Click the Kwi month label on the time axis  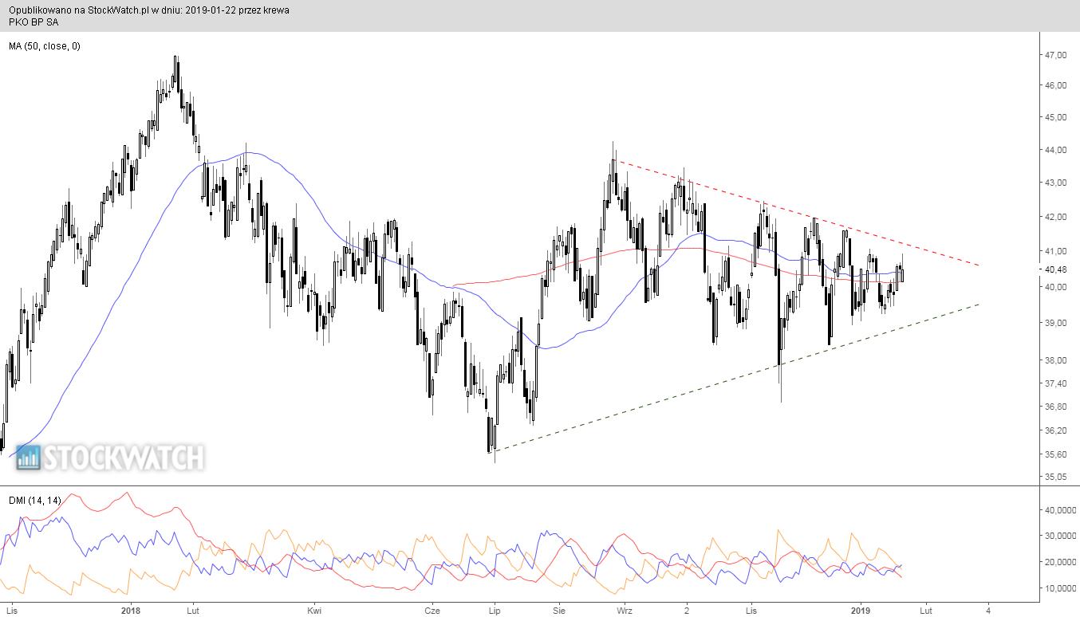coord(315,611)
